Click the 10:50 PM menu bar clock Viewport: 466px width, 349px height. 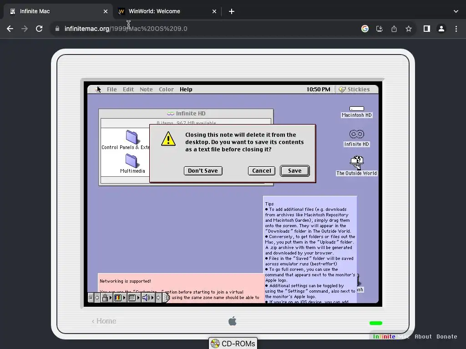[x=318, y=90]
